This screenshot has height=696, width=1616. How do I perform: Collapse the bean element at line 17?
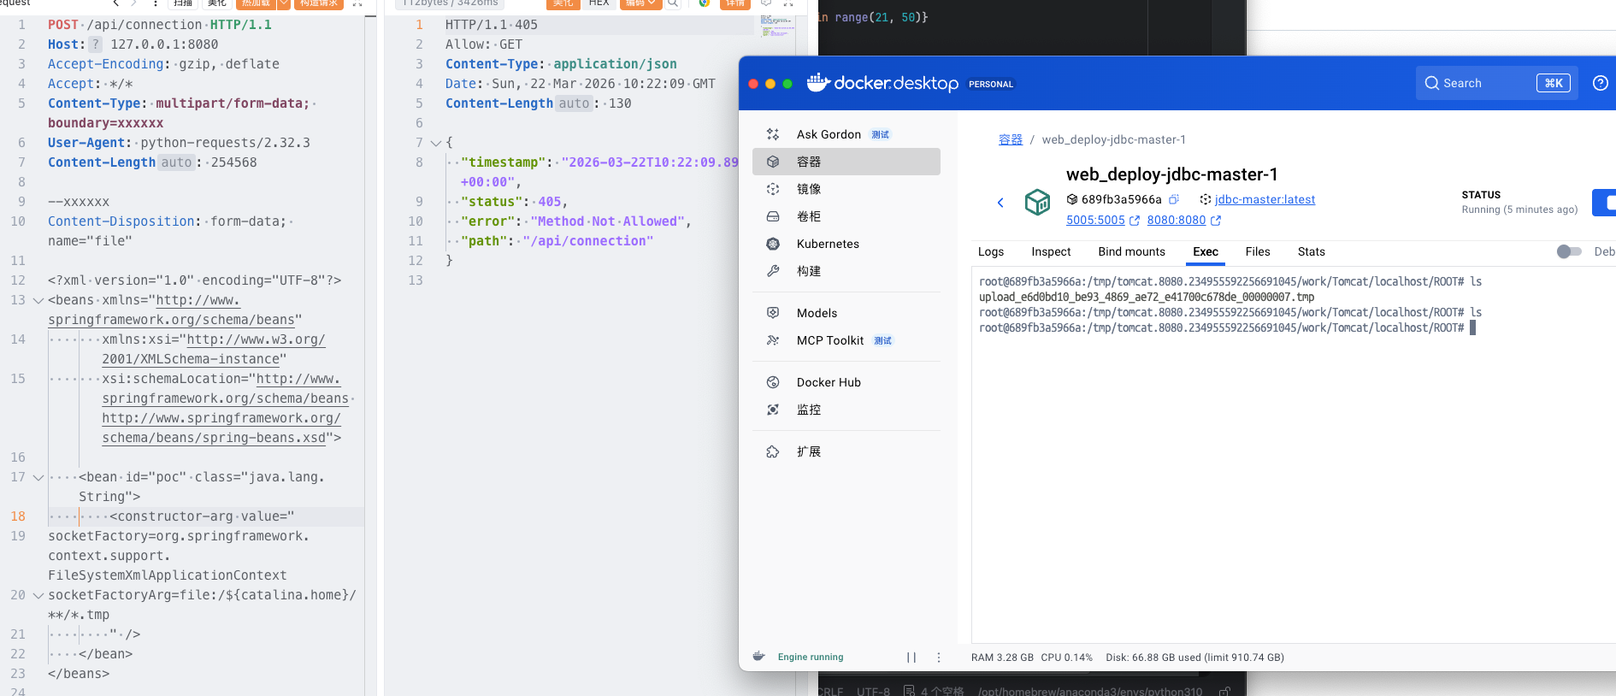coord(38,478)
